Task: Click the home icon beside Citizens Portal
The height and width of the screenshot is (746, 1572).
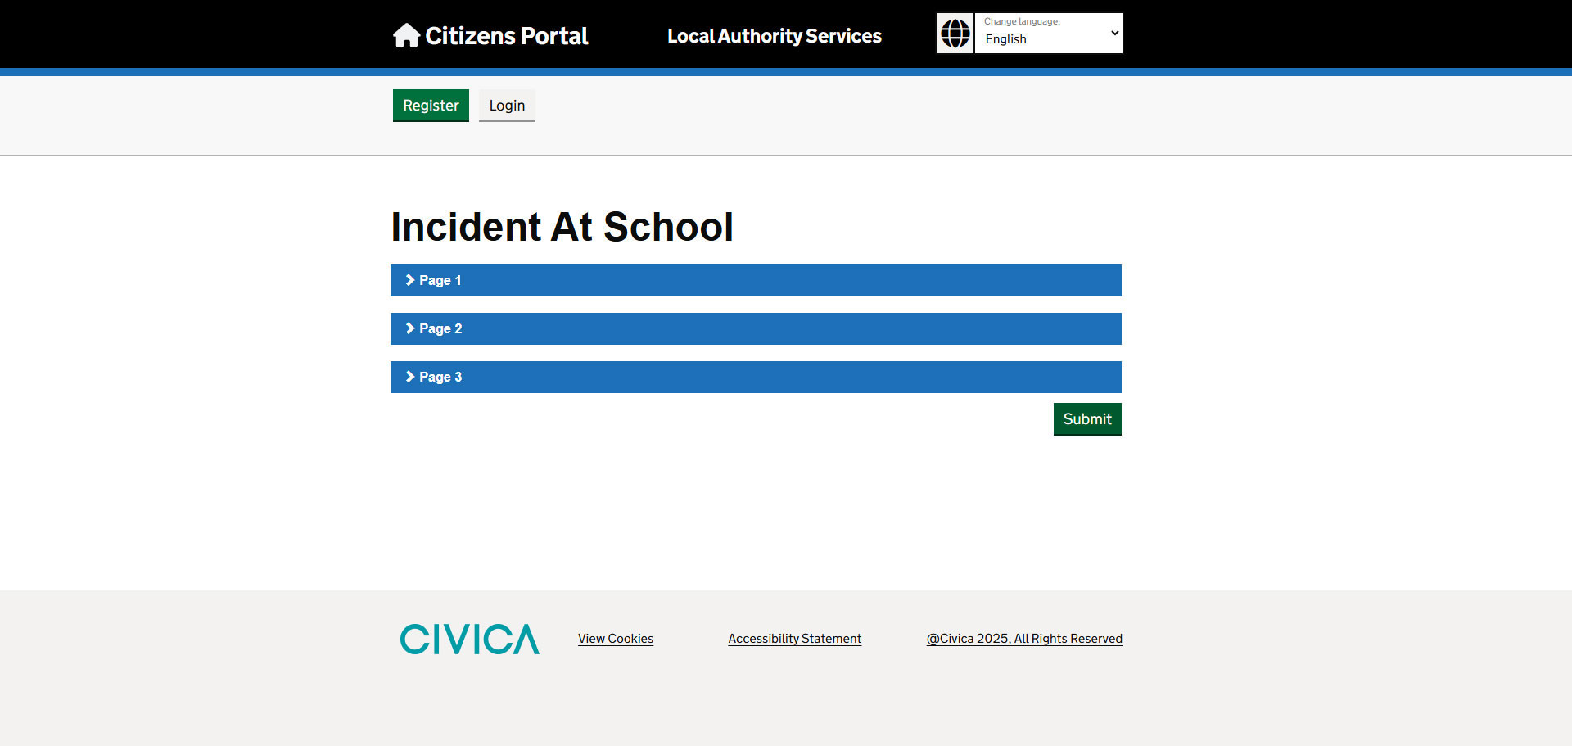Action: [407, 35]
